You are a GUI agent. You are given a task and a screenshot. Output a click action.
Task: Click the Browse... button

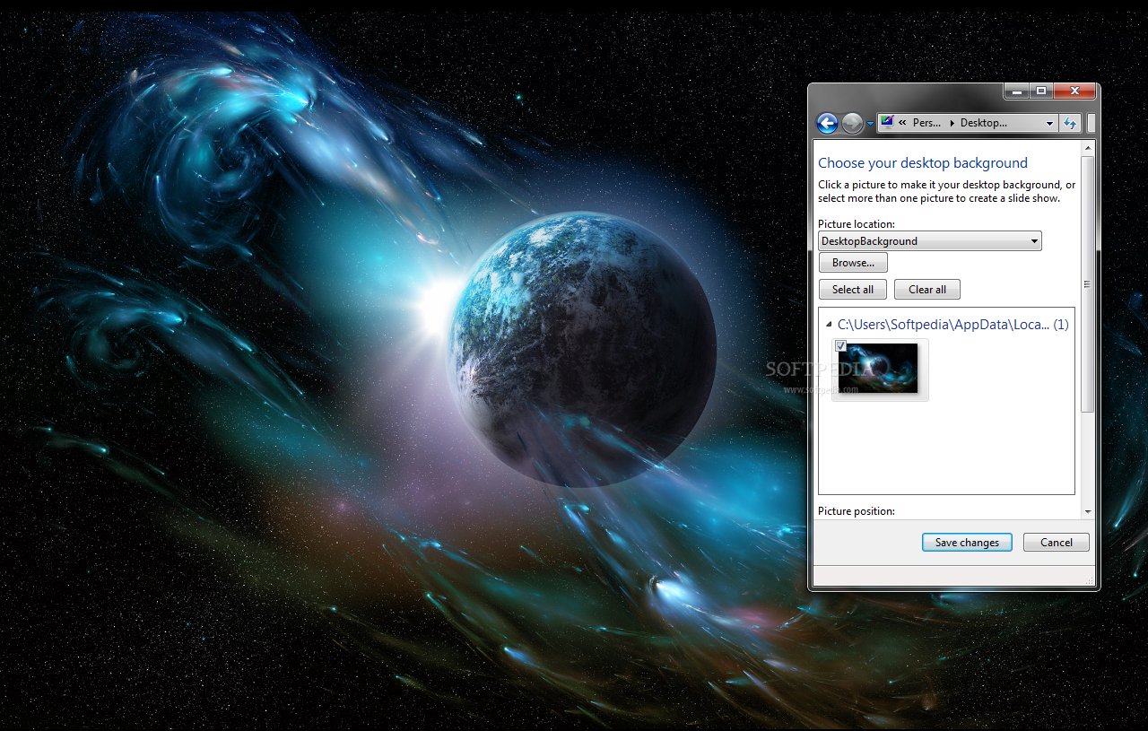pos(853,263)
